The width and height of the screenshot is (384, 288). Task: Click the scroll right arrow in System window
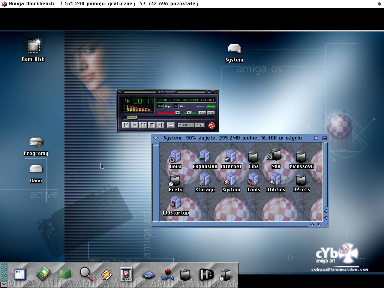pyautogui.click(x=319, y=225)
